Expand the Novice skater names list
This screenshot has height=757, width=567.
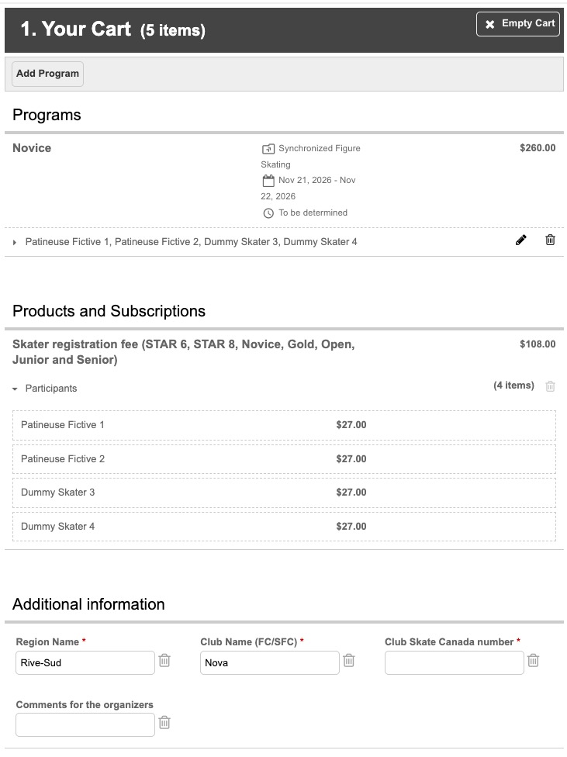(x=15, y=242)
